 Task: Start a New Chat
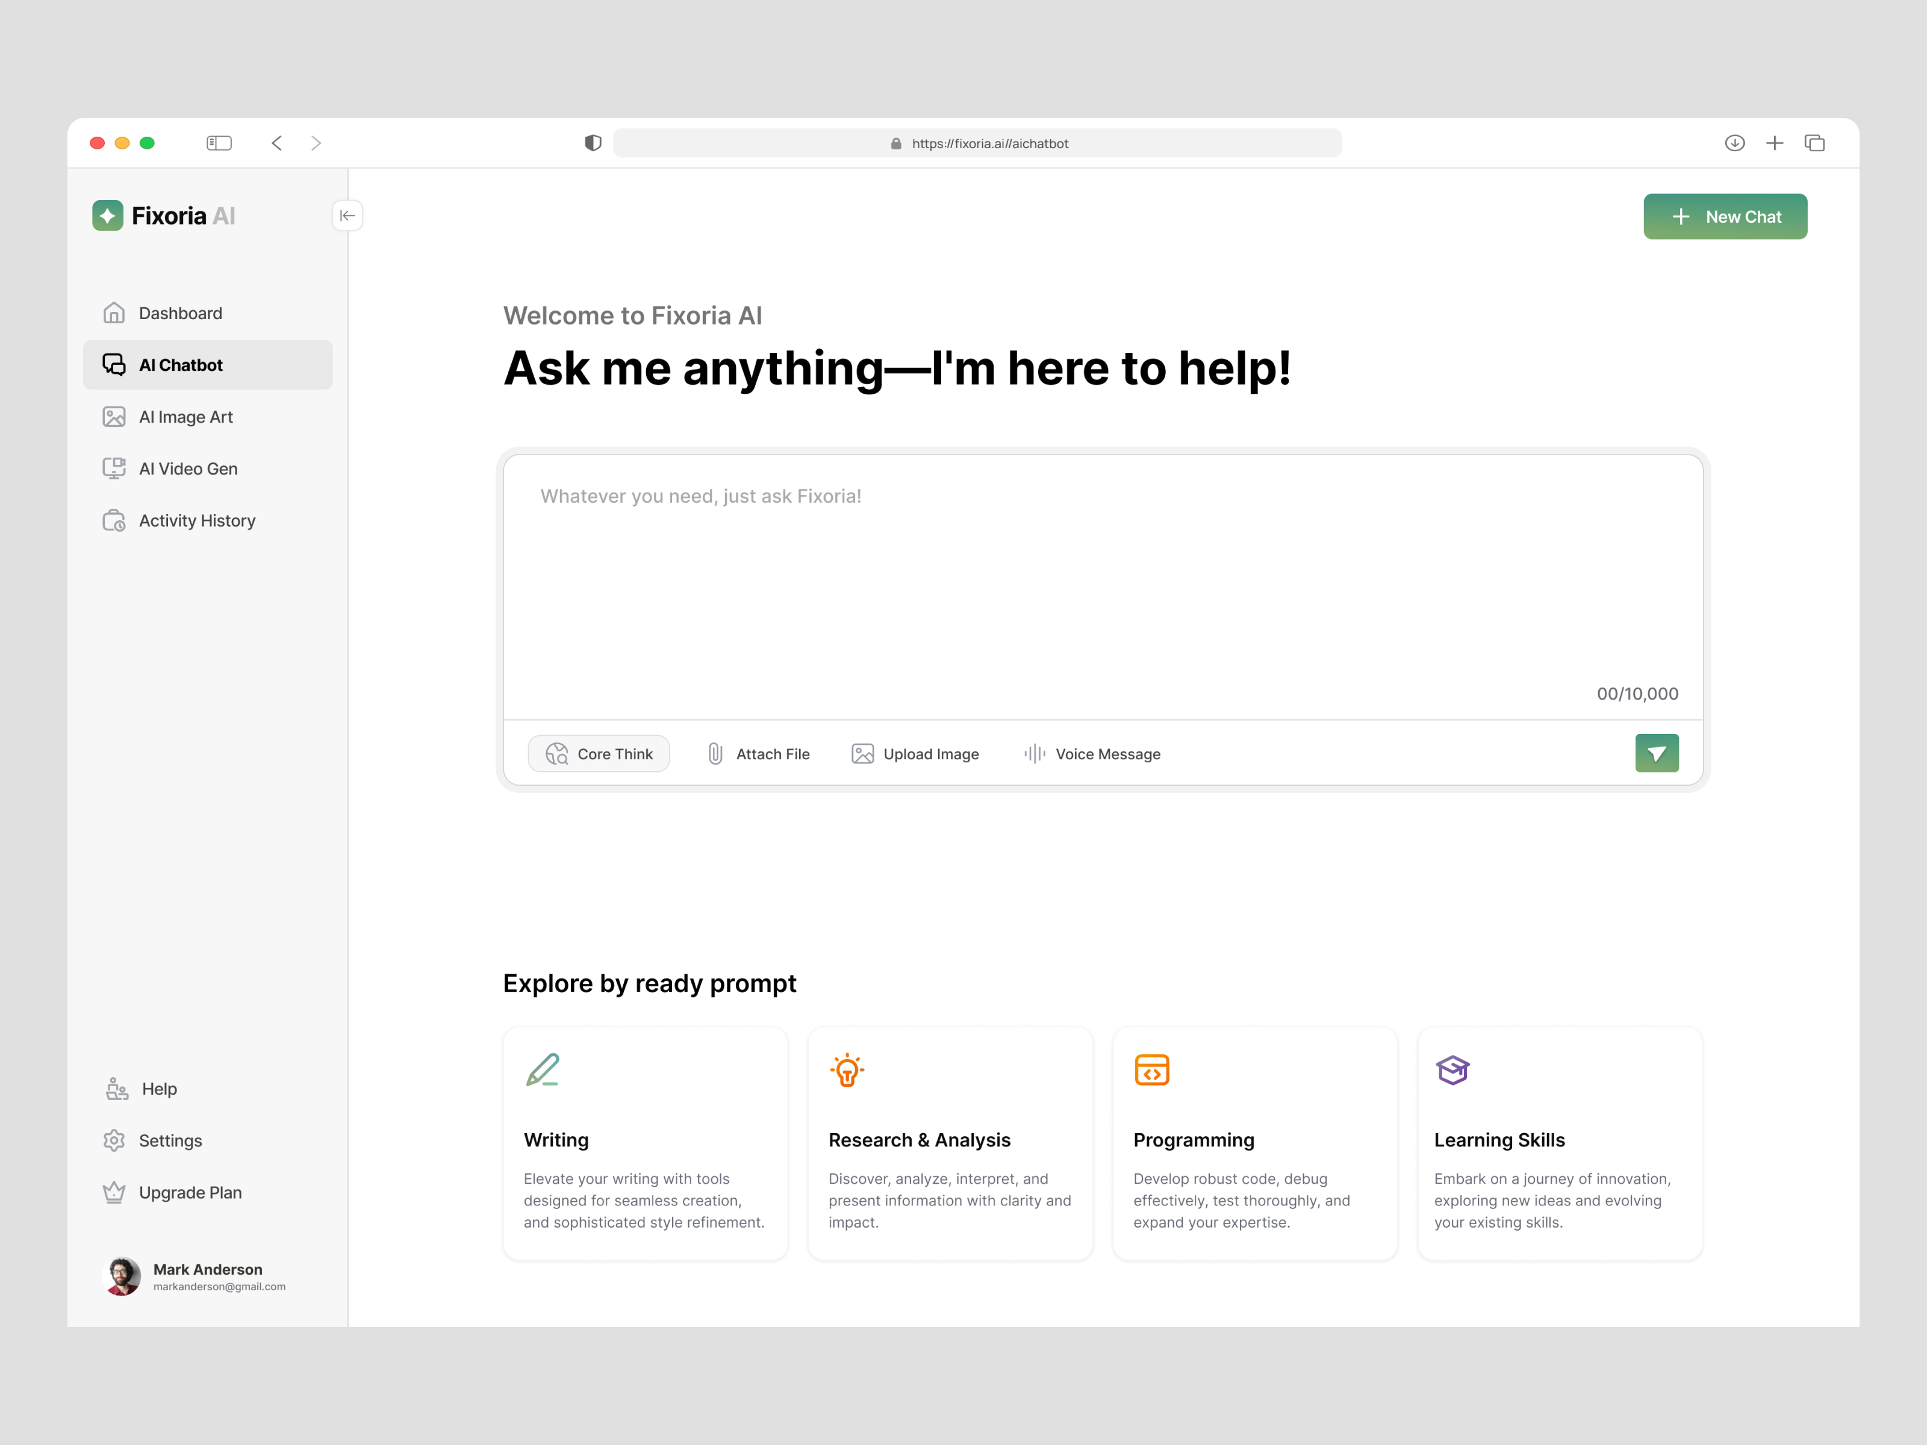[1725, 217]
